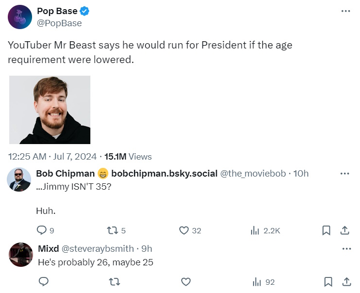Bookmark Mixd's reply
Viewport: 360px width, 293px height.
(x=328, y=281)
